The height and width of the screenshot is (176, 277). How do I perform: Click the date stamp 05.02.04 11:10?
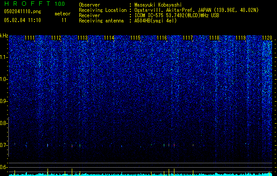(x=22, y=20)
